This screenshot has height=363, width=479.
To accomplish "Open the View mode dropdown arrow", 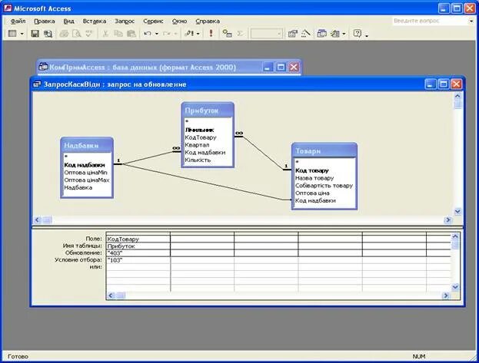I will [x=22, y=34].
